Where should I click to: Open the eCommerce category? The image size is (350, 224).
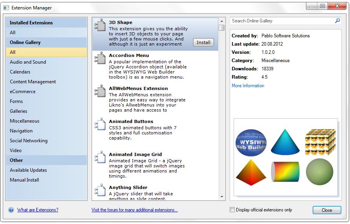point(46,92)
